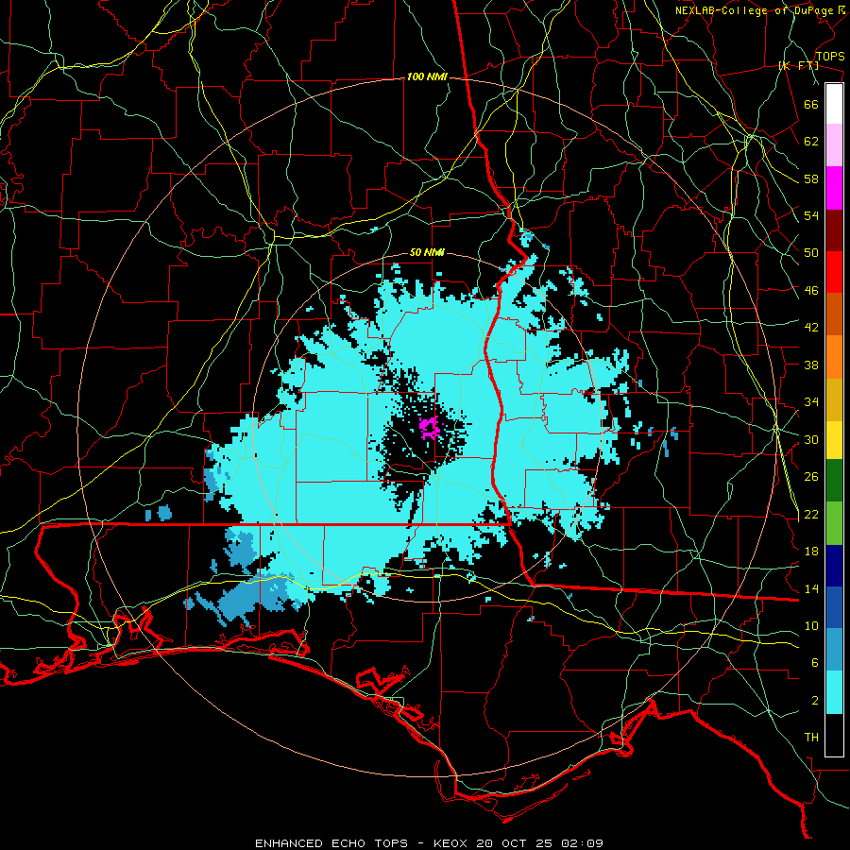
Task: Click the magenta 58 kft legend swatch
Action: click(834, 188)
